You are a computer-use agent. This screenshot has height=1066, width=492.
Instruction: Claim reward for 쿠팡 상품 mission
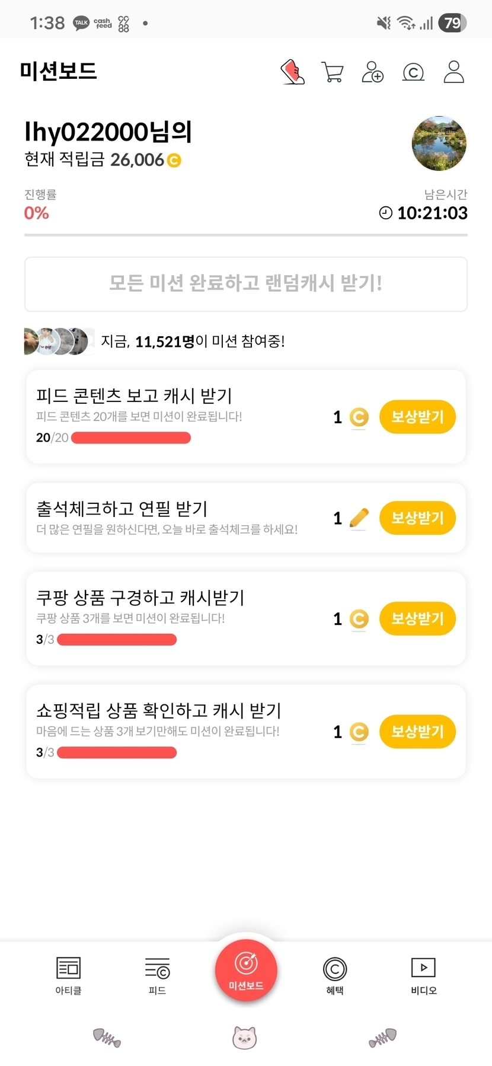coord(417,618)
